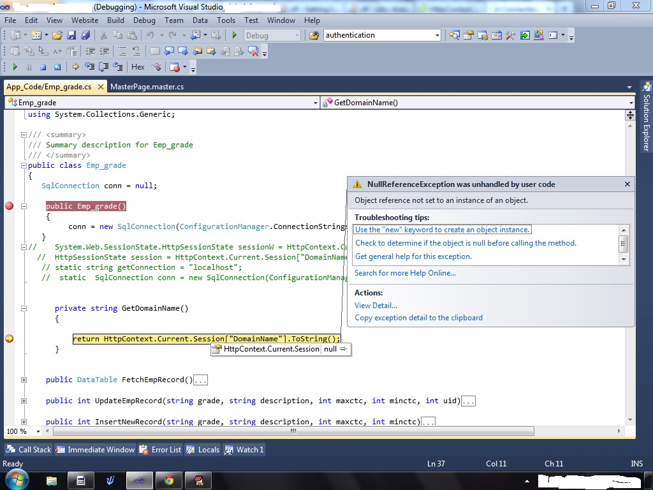Viewport: 653px width, 490px height.
Task: Open the Debug configuration dropdown
Action: pyautogui.click(x=272, y=36)
